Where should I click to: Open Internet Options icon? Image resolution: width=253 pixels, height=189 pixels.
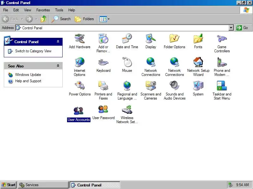79,62
